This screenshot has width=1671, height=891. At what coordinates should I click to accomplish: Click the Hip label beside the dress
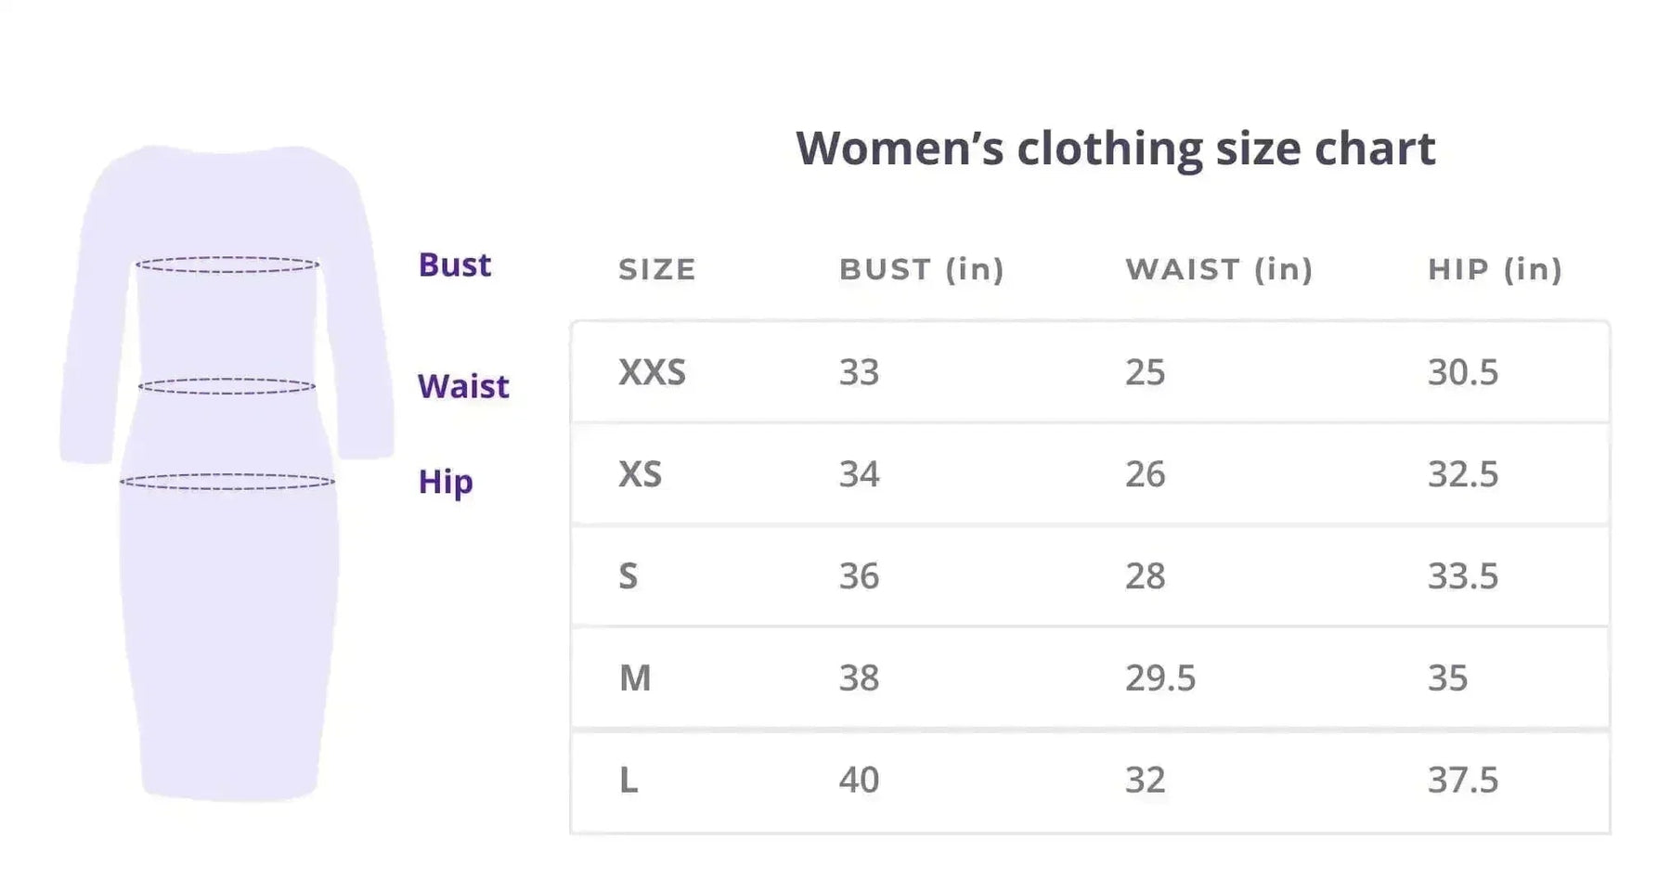(446, 482)
